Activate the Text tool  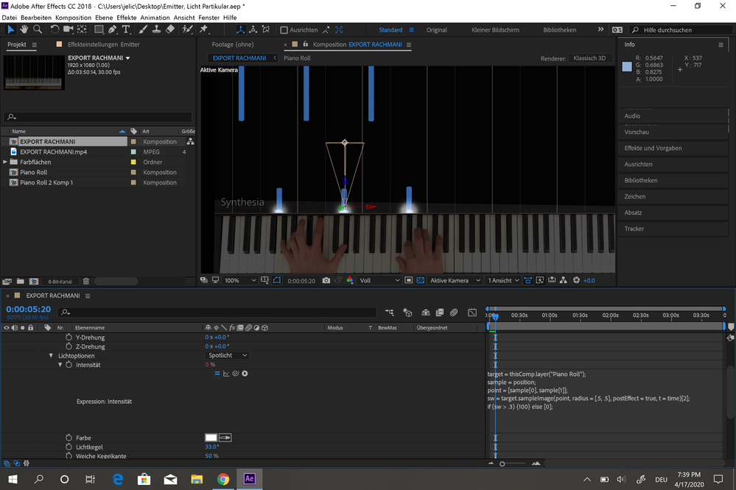(x=126, y=29)
